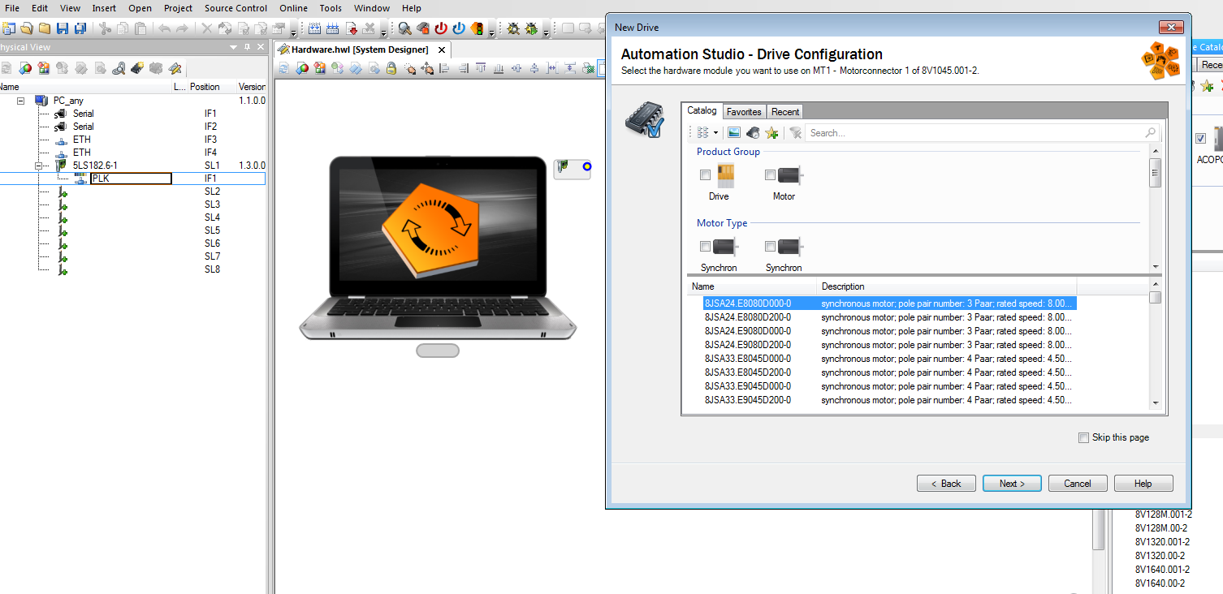The image size is (1223, 594).
Task: Click the Transfer to target icon
Action: pos(352,28)
